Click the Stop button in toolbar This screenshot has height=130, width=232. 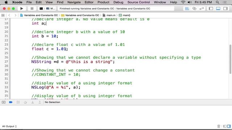tap(32, 9)
